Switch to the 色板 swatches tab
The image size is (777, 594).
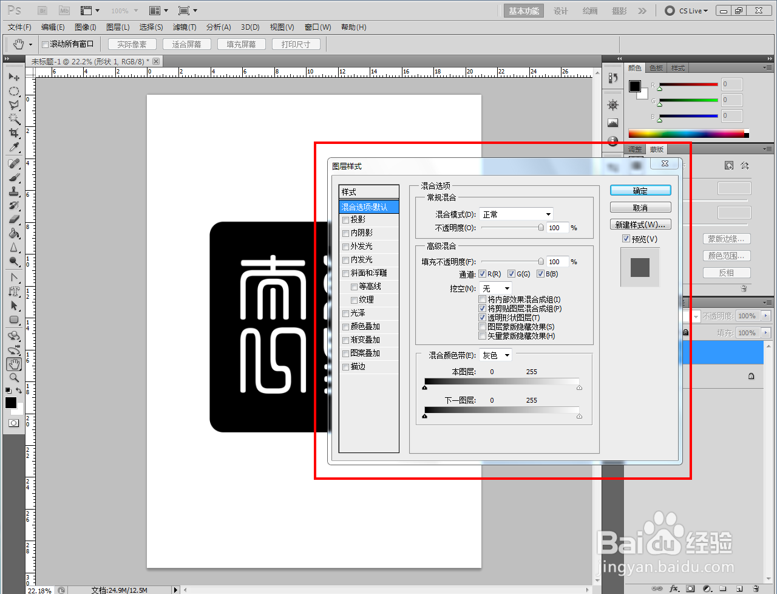[656, 68]
